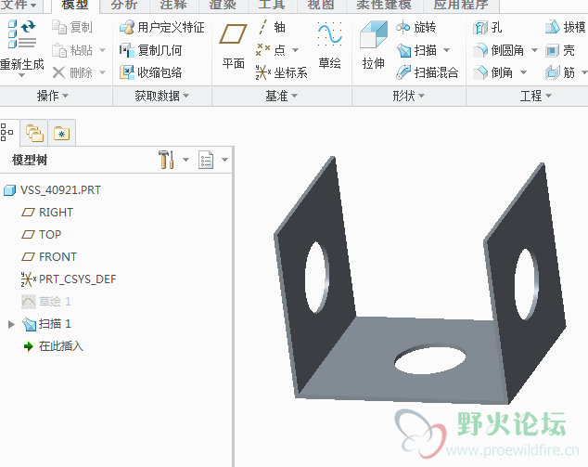
Task: Select the Extrude (拉伸) tool
Action: [x=374, y=45]
